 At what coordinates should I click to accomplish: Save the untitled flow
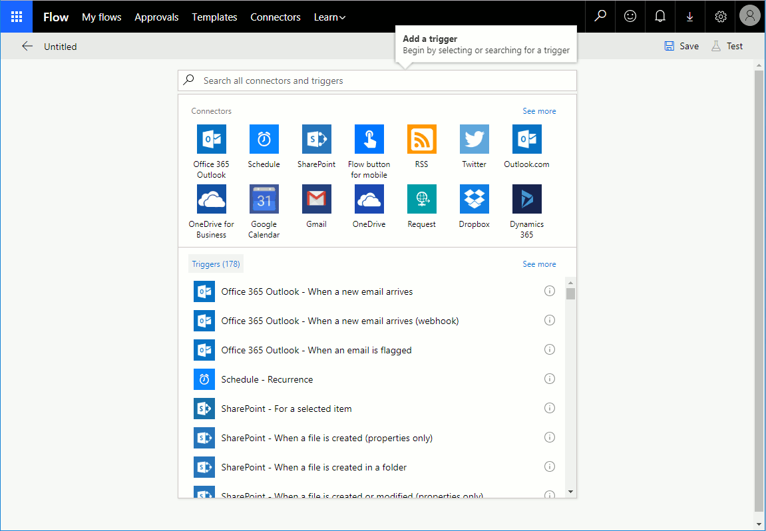(681, 46)
